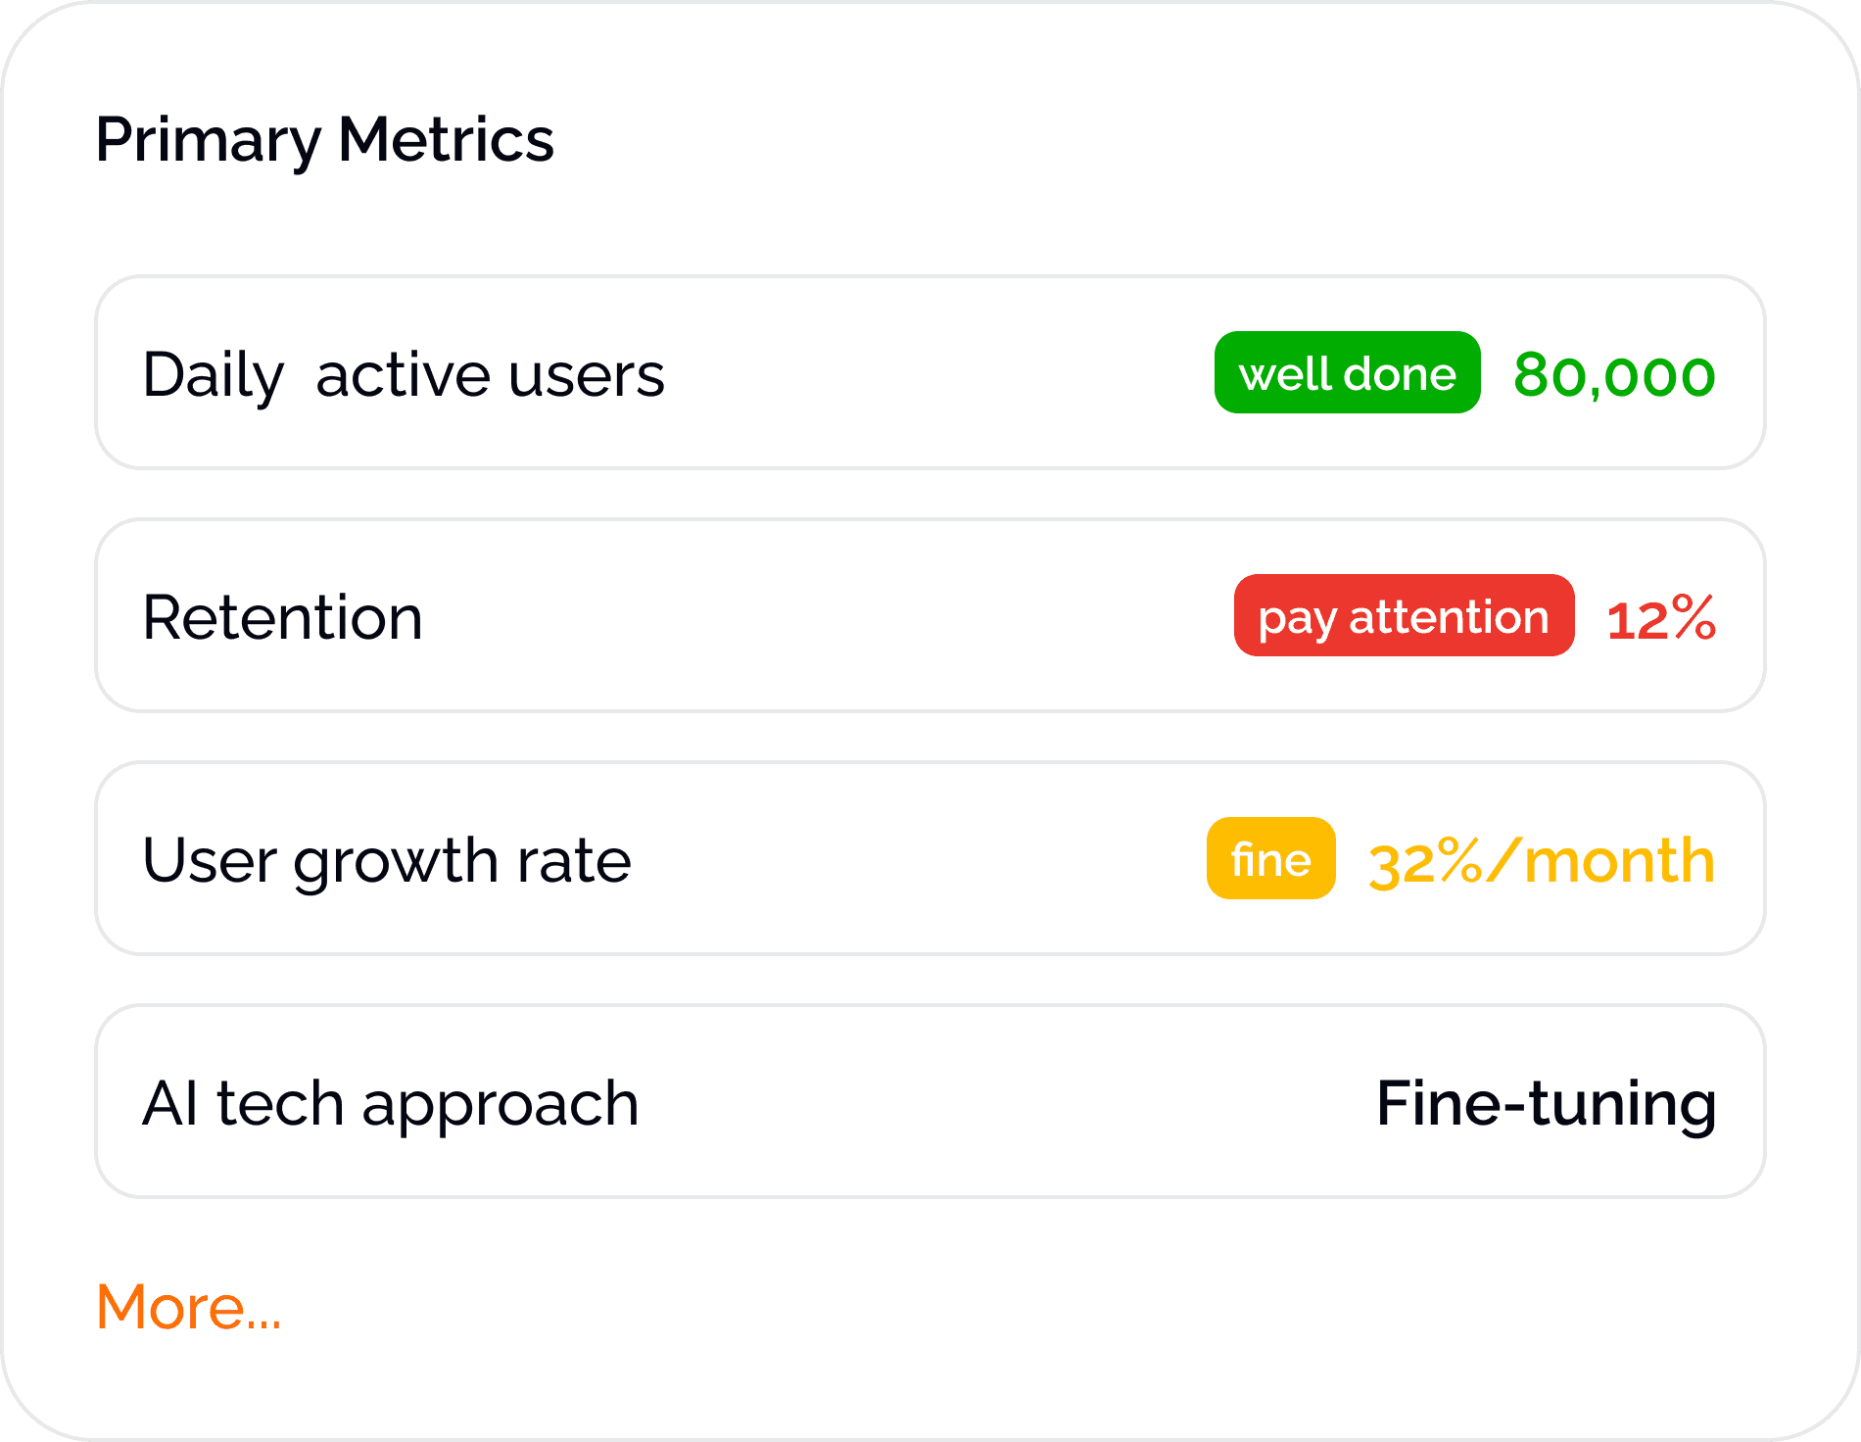Click the 'AI tech approach' label
1861x1442 pixels.
(390, 1104)
